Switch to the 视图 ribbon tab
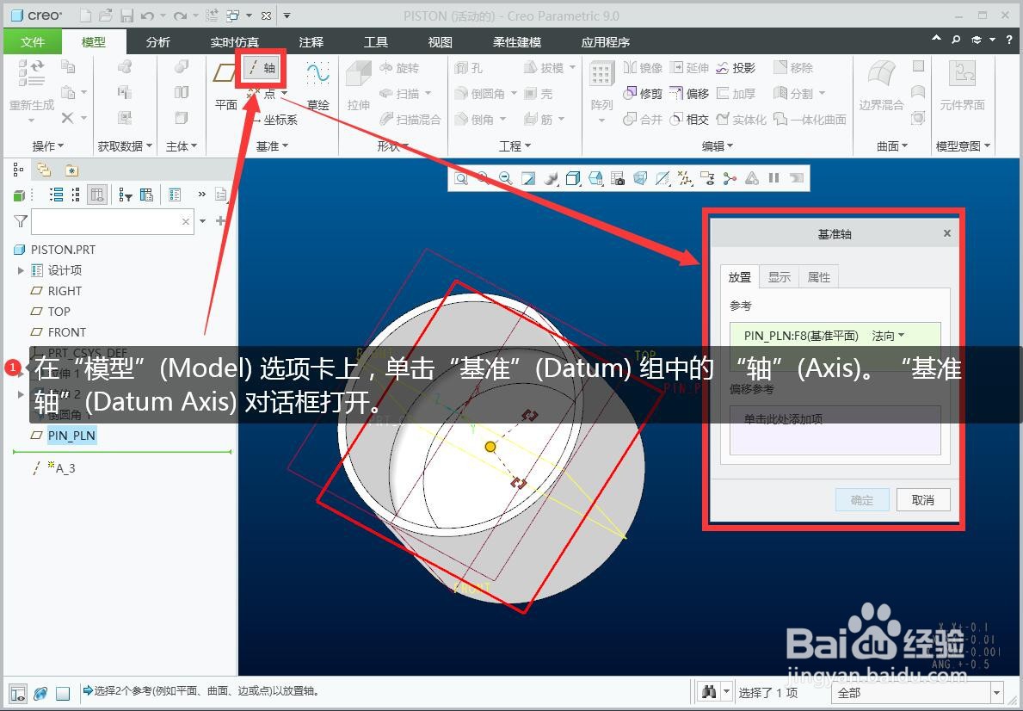This screenshot has height=711, width=1023. [440, 42]
